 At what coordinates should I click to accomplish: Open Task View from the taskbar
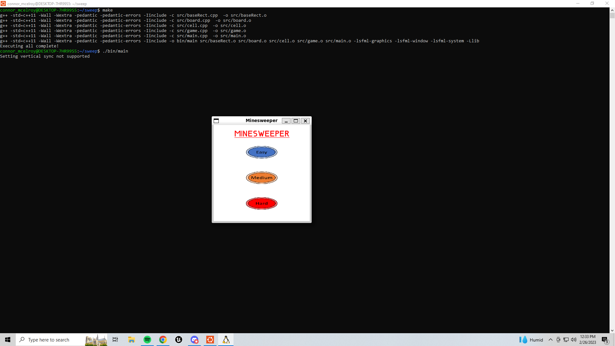[x=115, y=340]
